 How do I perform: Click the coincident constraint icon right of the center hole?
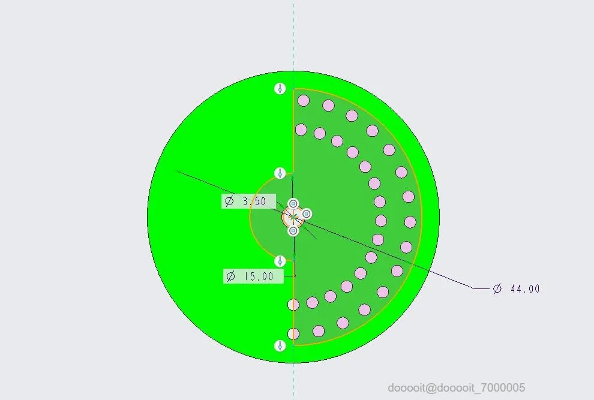pyautogui.click(x=307, y=214)
